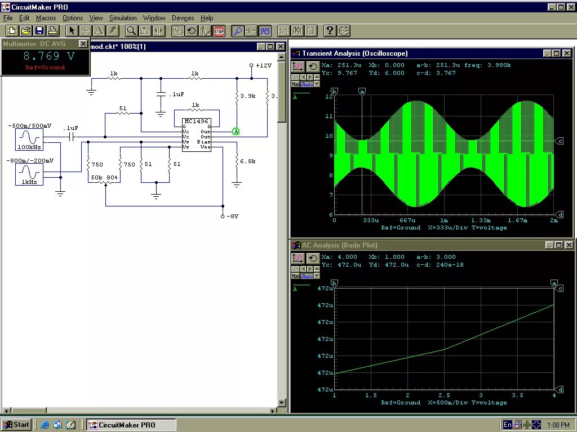This screenshot has width=577, height=432.
Task: Open the Options menu
Action: coord(73,18)
